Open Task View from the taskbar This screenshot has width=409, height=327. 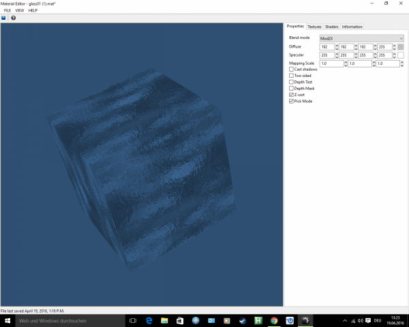click(x=133, y=321)
